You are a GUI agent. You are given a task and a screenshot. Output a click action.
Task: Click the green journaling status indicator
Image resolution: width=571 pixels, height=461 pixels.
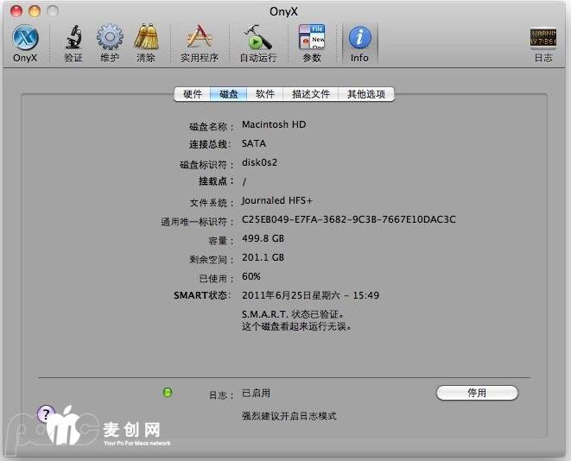[x=168, y=393]
